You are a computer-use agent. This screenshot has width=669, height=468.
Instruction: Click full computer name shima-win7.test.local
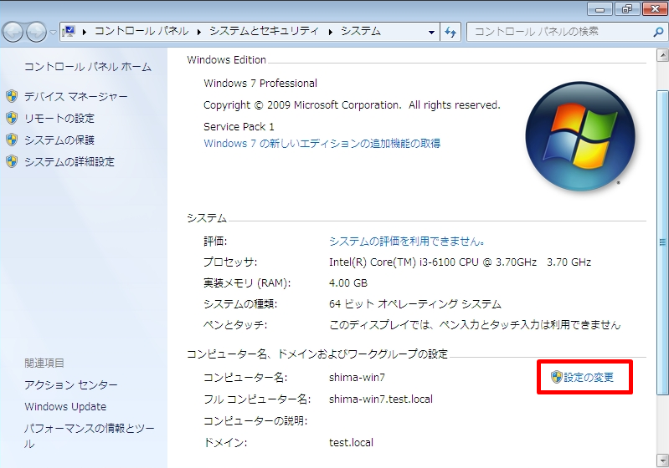(x=381, y=399)
